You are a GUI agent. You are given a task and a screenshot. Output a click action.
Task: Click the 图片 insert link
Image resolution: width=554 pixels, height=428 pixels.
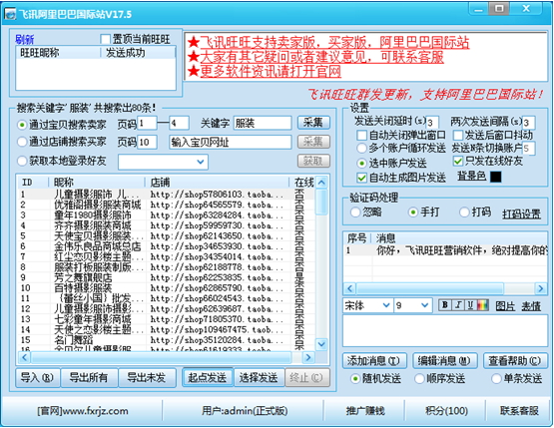pos(505,306)
